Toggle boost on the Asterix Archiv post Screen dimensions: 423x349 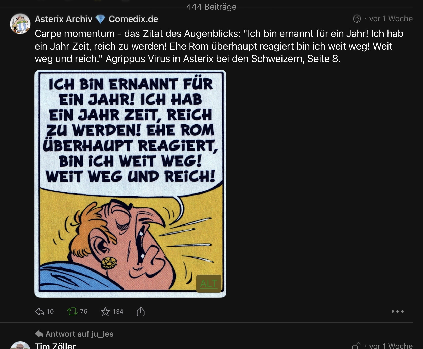coord(72,311)
